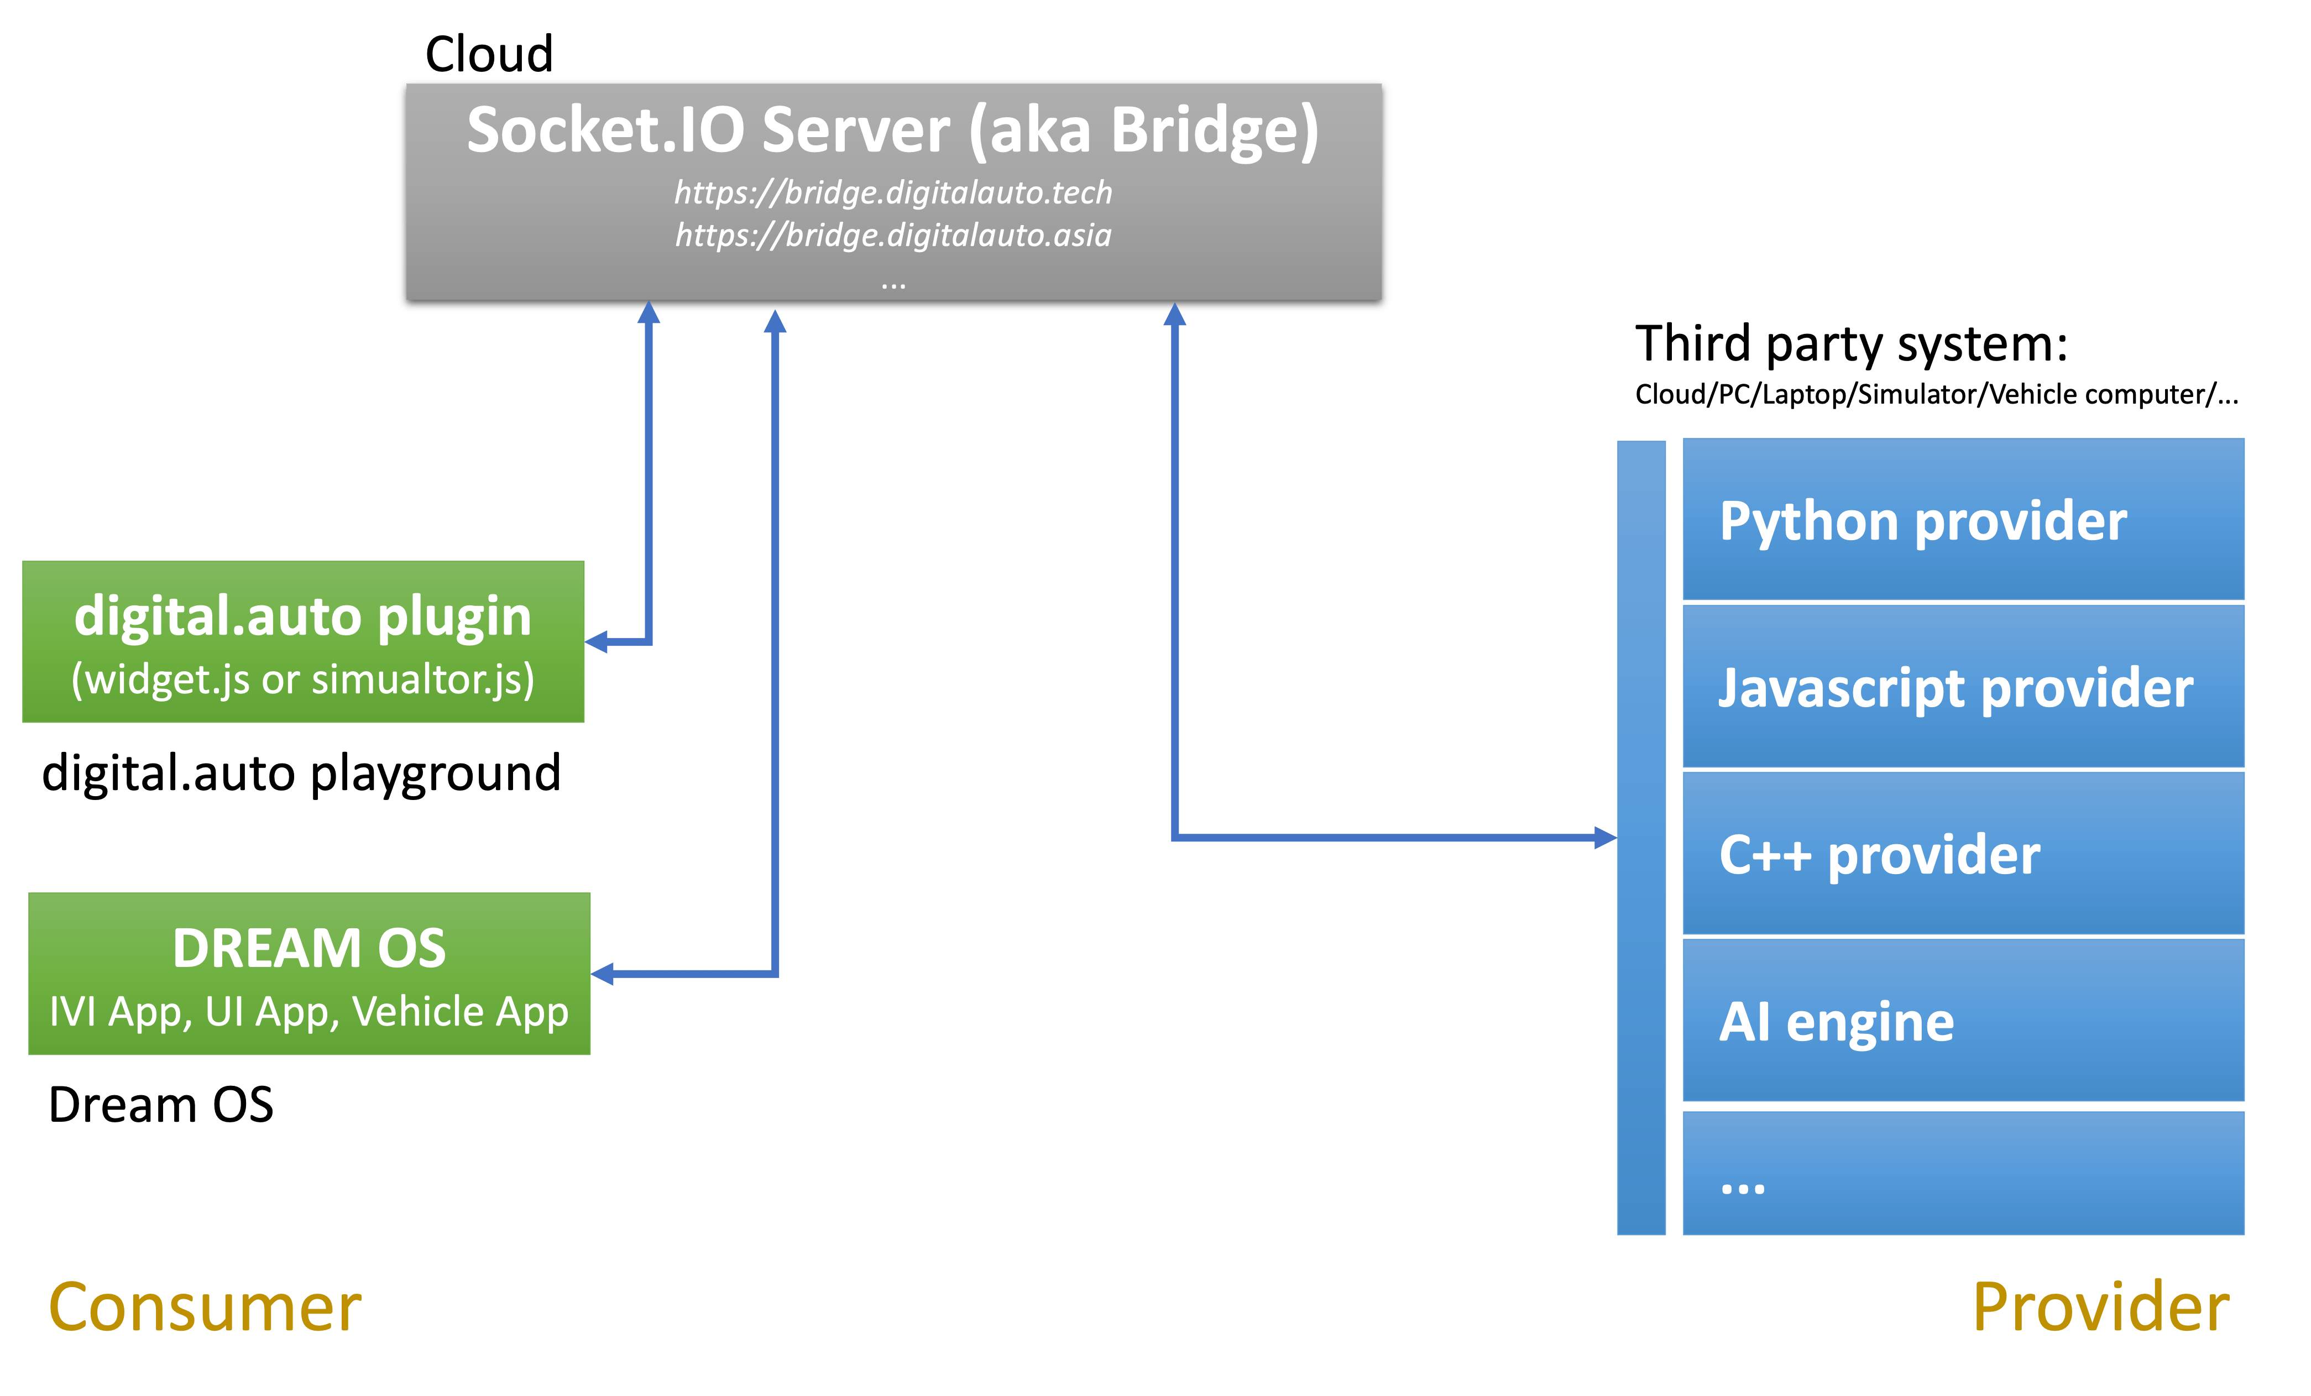The height and width of the screenshot is (1396, 2311).
Task: Click the Socket.IO Server (aka Bridge) box title
Action: pos(892,129)
